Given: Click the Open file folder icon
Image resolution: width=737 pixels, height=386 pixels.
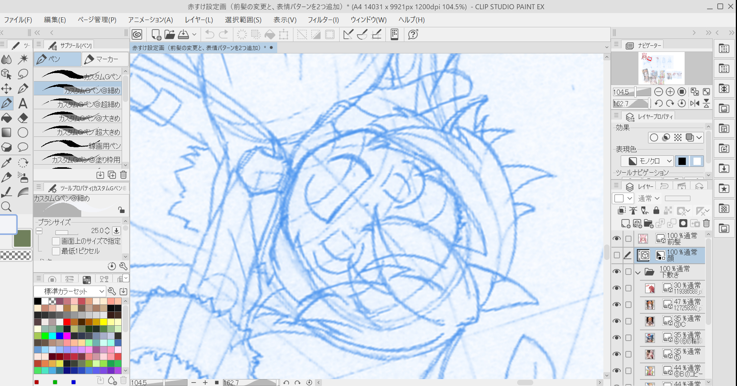Looking at the screenshot, I should click(x=170, y=35).
